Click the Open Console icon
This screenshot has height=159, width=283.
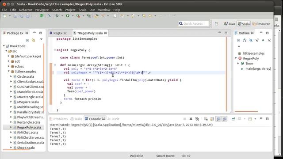point(250,119)
